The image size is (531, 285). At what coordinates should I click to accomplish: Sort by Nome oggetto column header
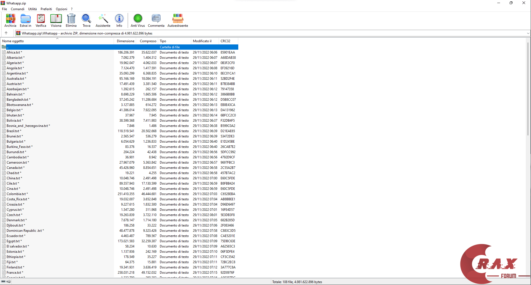[x=57, y=41]
